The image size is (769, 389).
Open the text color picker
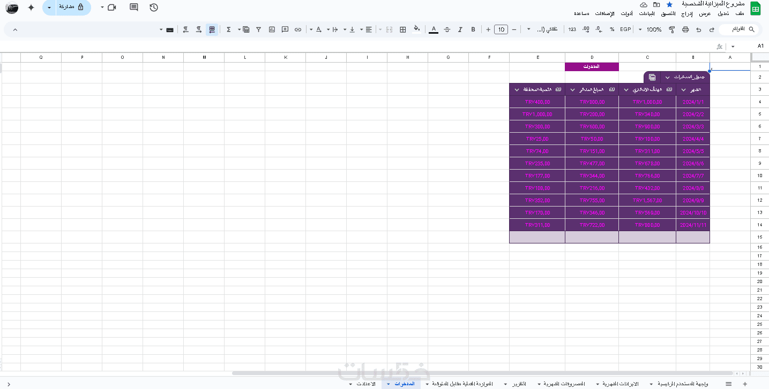[434, 29]
